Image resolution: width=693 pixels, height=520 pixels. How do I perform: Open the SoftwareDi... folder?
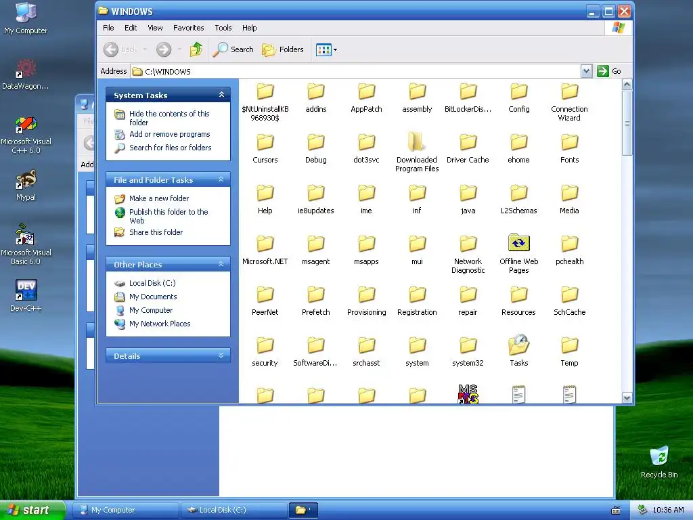[315, 352]
